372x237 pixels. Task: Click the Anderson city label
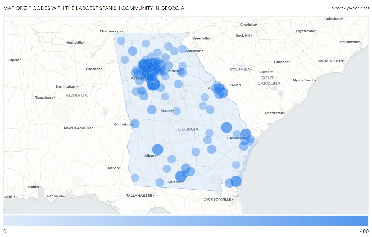194,51
